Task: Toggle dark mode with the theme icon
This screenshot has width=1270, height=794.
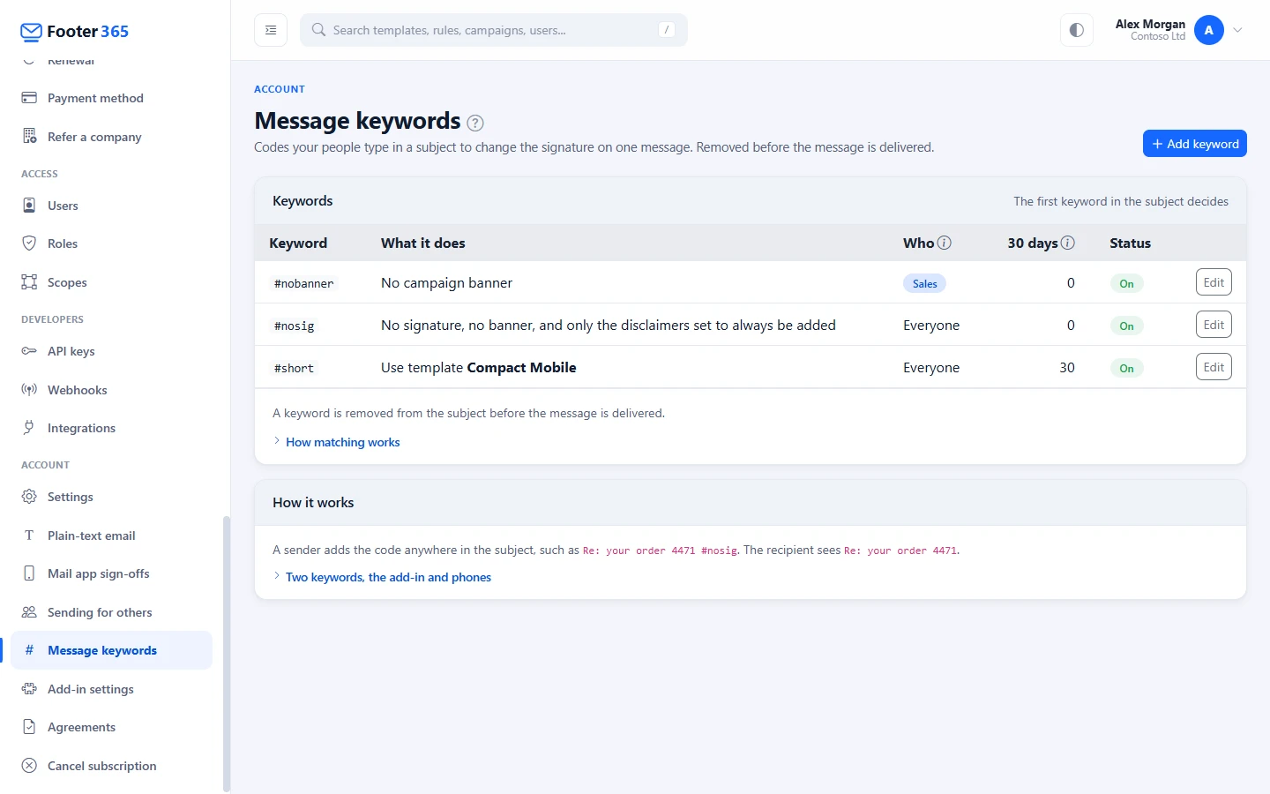Action: tap(1077, 30)
